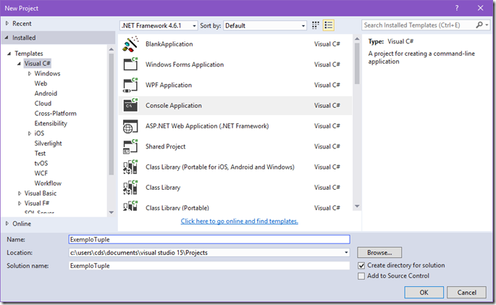Click the Shared Project template icon
The width and height of the screenshot is (496, 305).
130,146
